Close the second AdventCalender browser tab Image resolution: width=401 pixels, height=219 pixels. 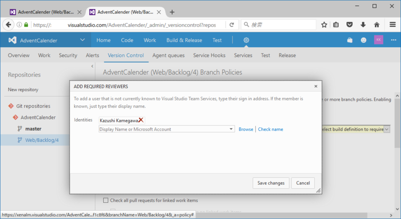pos(159,12)
